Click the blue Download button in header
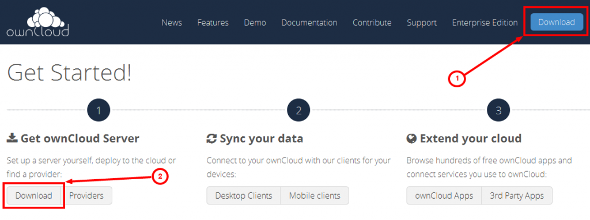Image resolution: width=590 pixels, height=220 pixels. pyautogui.click(x=557, y=22)
